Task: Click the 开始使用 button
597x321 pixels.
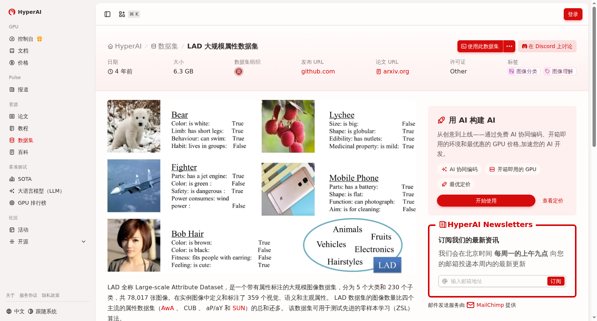Action: pyautogui.click(x=486, y=201)
